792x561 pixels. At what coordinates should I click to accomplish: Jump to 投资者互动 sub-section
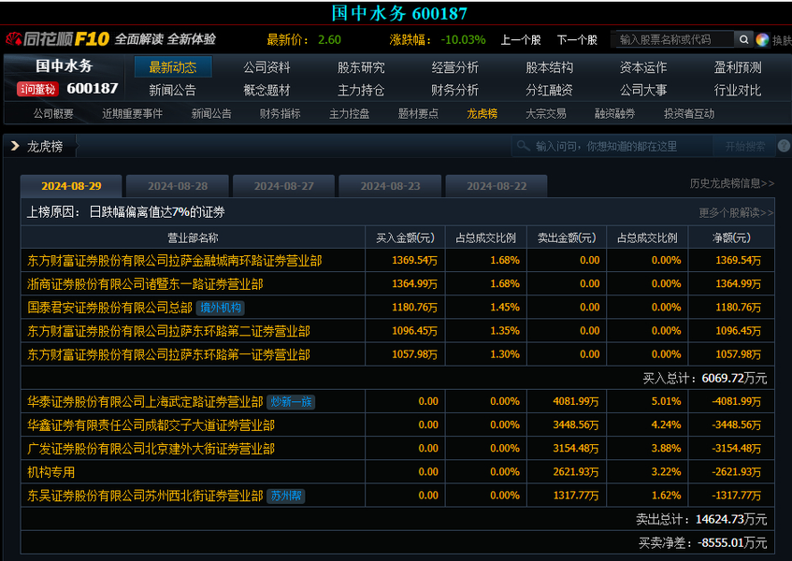click(689, 114)
